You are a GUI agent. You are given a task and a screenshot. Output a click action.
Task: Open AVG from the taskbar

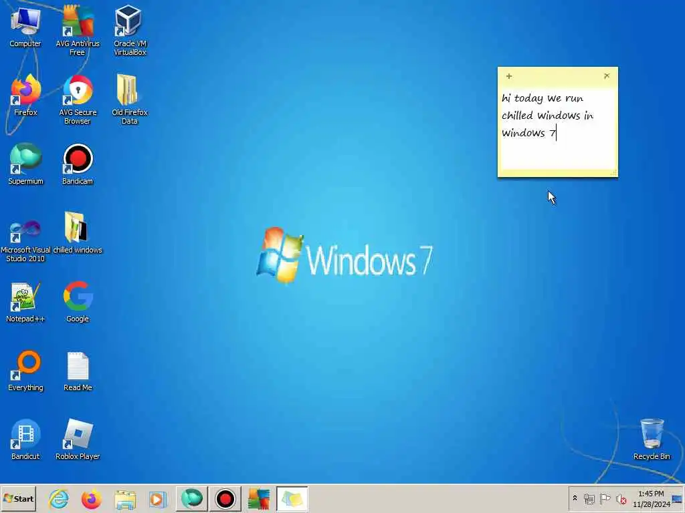[x=259, y=499]
